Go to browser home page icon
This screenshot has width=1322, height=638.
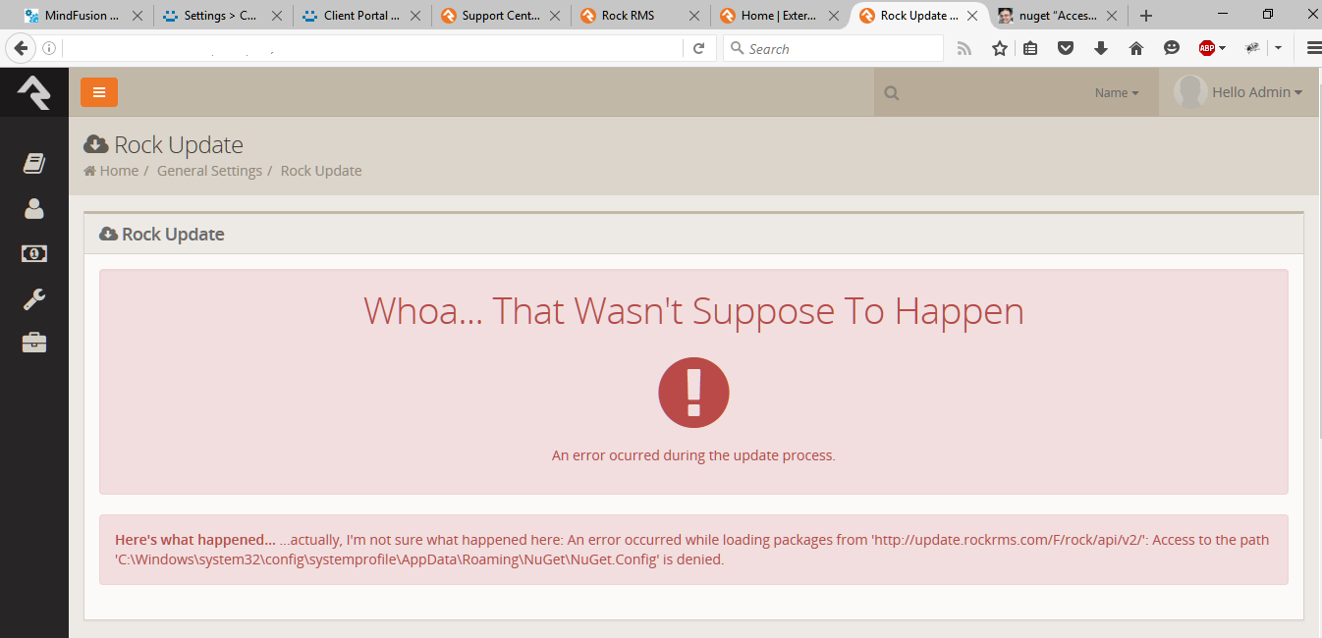[x=1136, y=48]
